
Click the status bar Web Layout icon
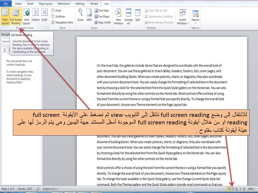pos(236,189)
